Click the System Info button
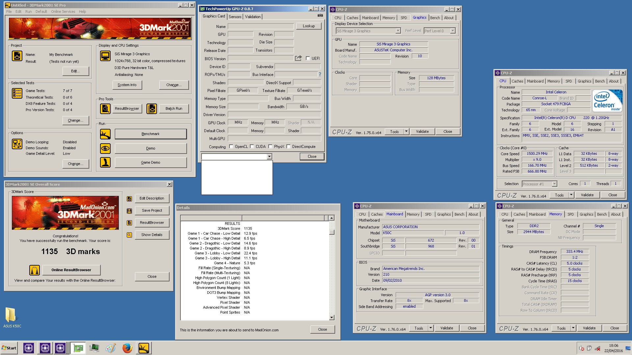Image resolution: width=632 pixels, height=355 pixels. click(x=127, y=85)
